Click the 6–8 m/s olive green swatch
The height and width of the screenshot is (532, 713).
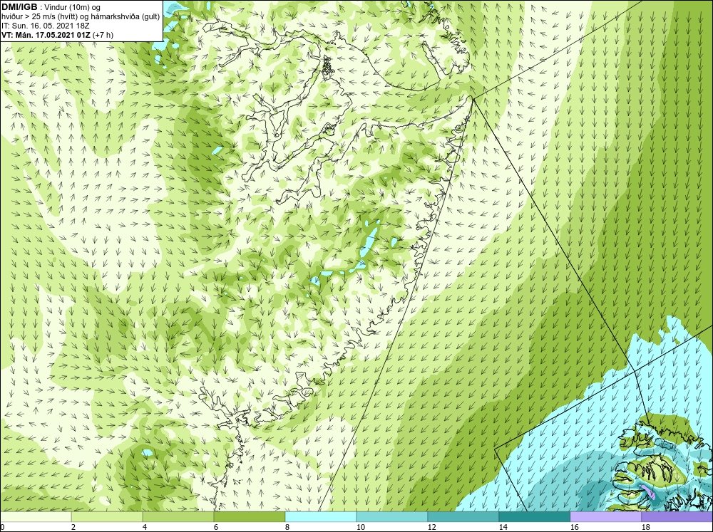coord(249,517)
